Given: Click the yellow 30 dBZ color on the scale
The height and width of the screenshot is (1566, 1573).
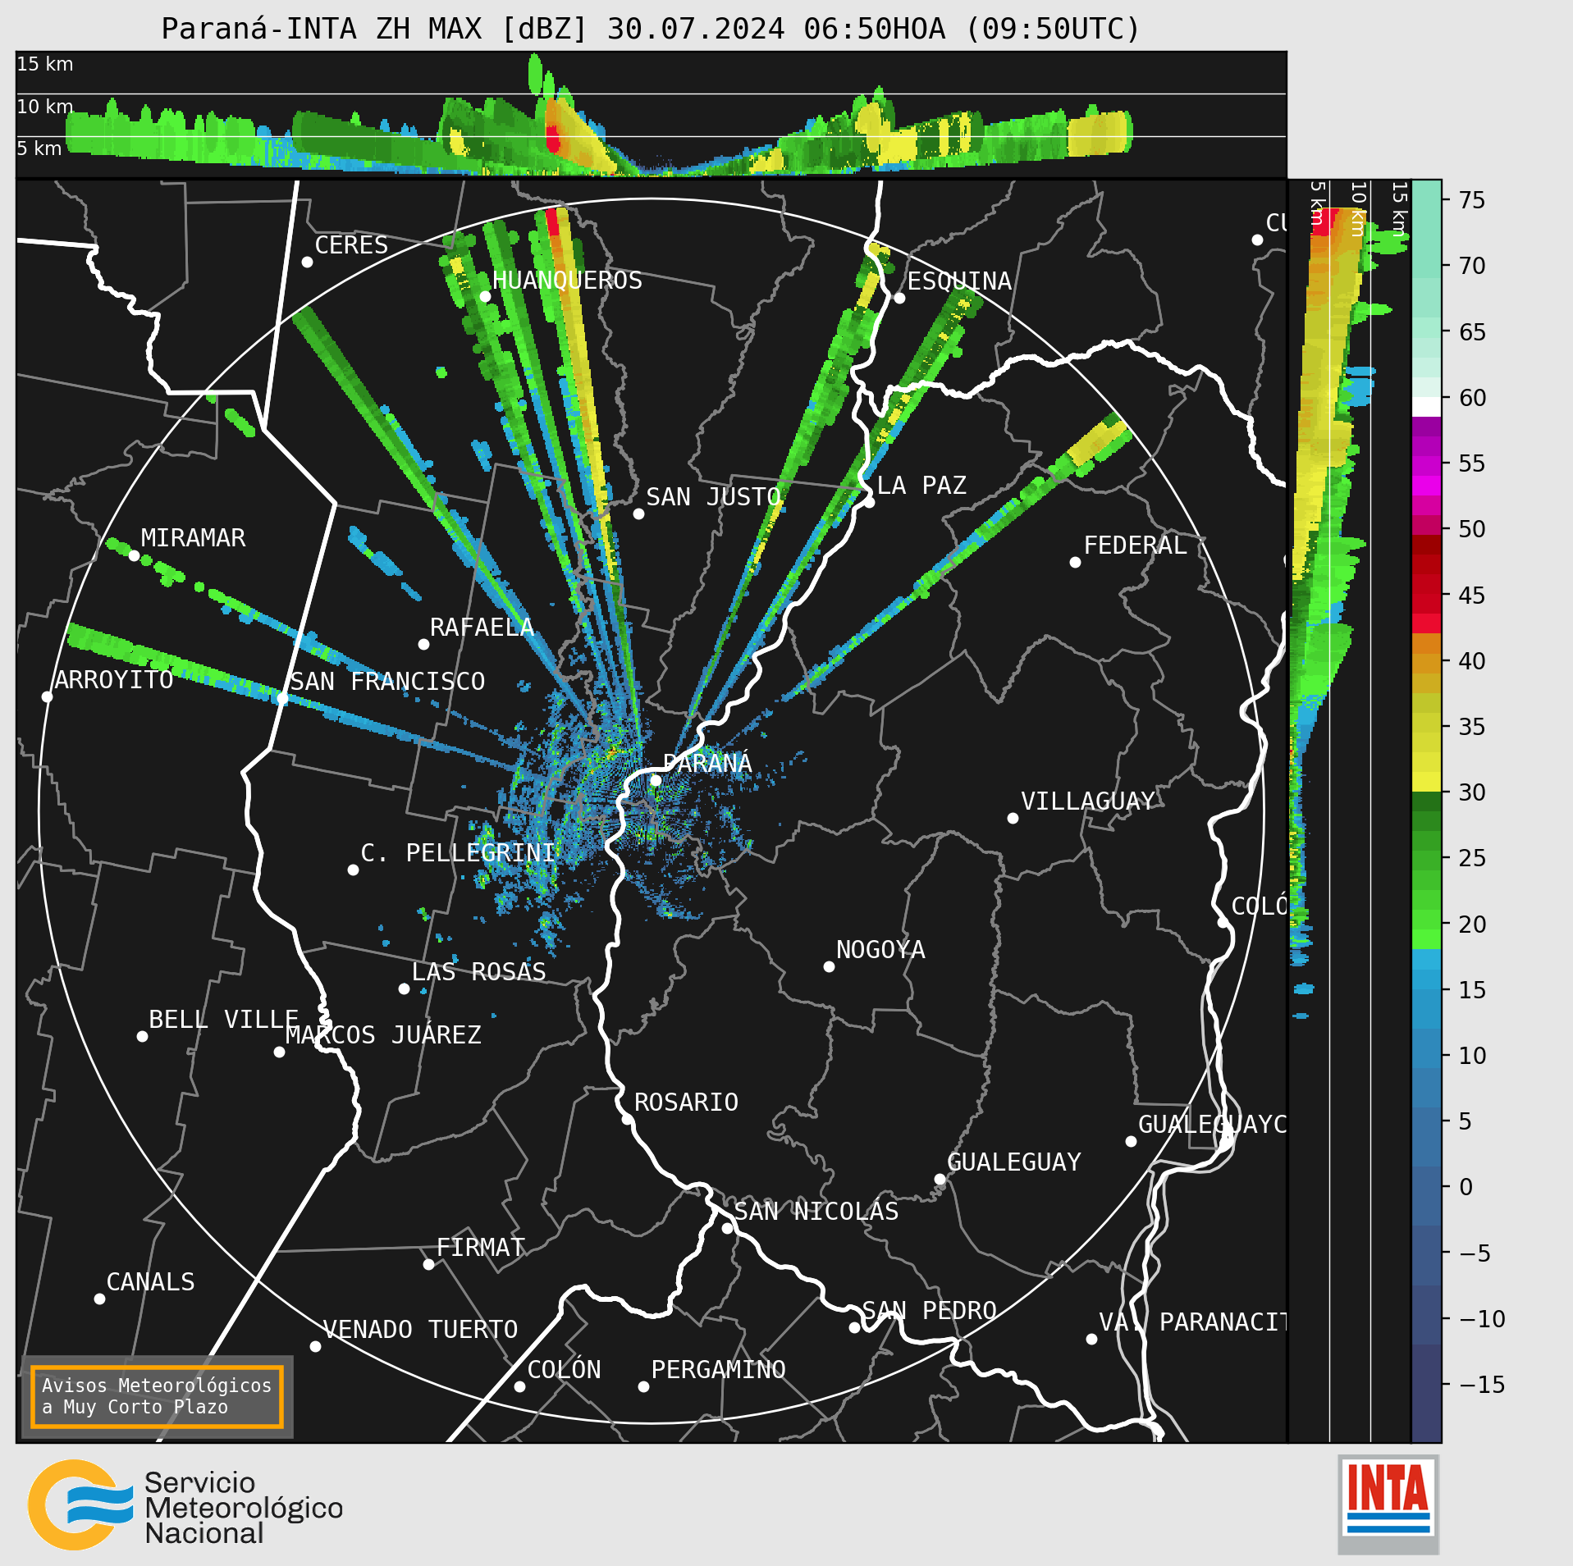Looking at the screenshot, I should [1426, 781].
